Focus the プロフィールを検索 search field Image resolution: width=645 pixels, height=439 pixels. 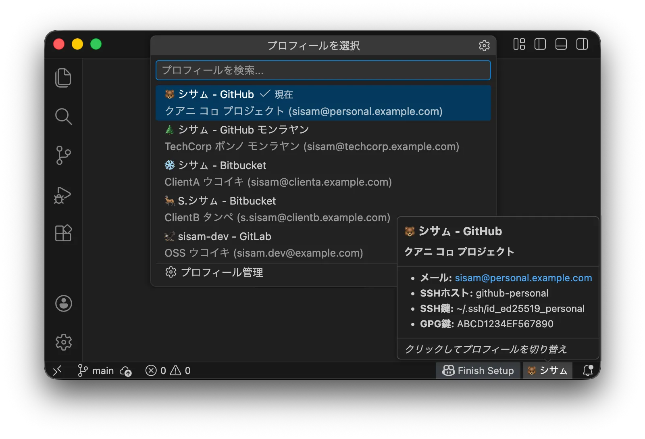click(x=323, y=70)
